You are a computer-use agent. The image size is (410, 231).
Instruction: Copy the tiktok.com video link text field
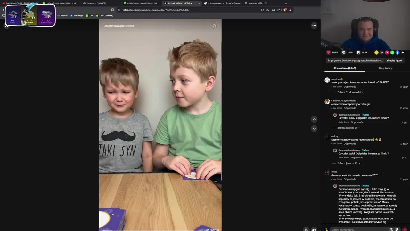[x=355, y=60]
